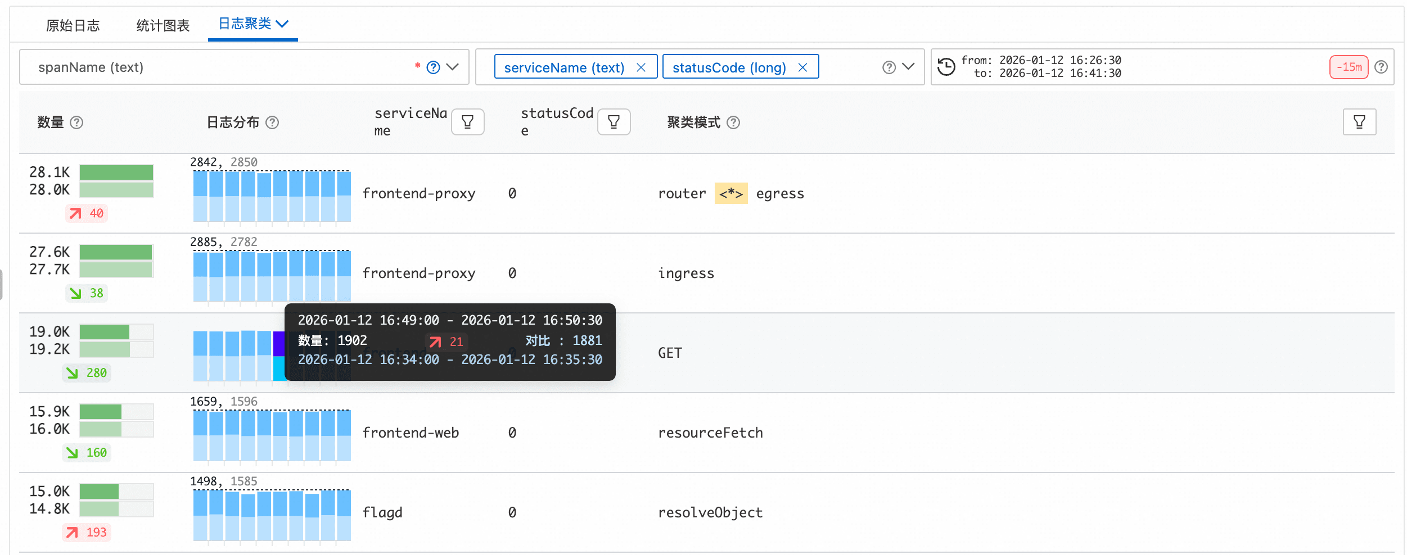This screenshot has width=1407, height=555.
Task: Switch to the 统计图表 tab
Action: [163, 25]
